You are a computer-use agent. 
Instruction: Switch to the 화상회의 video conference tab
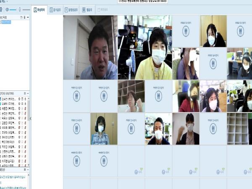point(39,10)
